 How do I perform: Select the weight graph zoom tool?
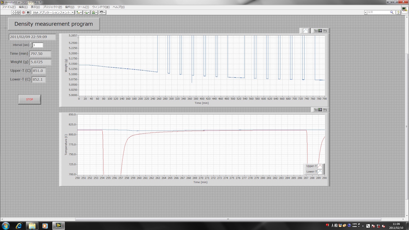320,31
